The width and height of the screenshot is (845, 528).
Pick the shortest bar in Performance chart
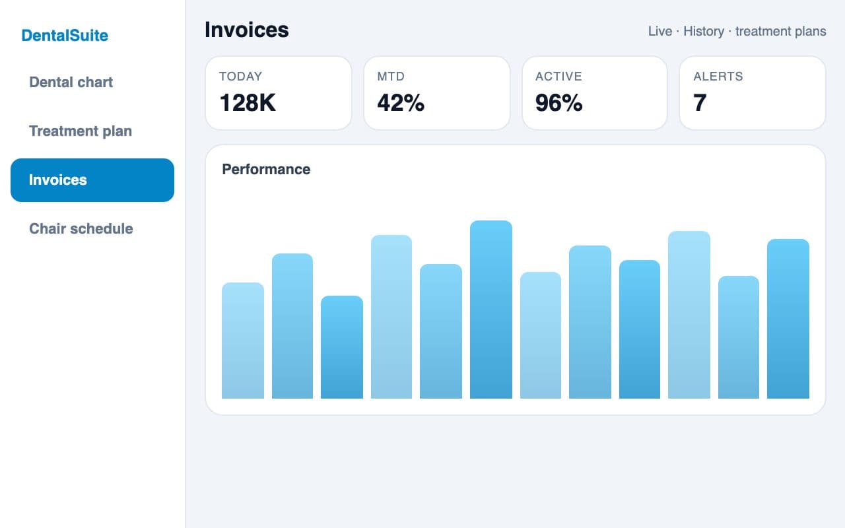tap(342, 347)
